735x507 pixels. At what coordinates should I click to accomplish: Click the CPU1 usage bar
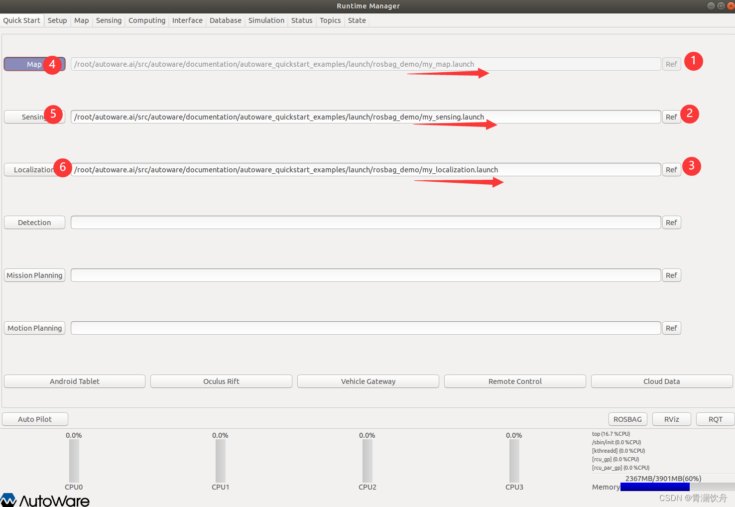coord(221,461)
